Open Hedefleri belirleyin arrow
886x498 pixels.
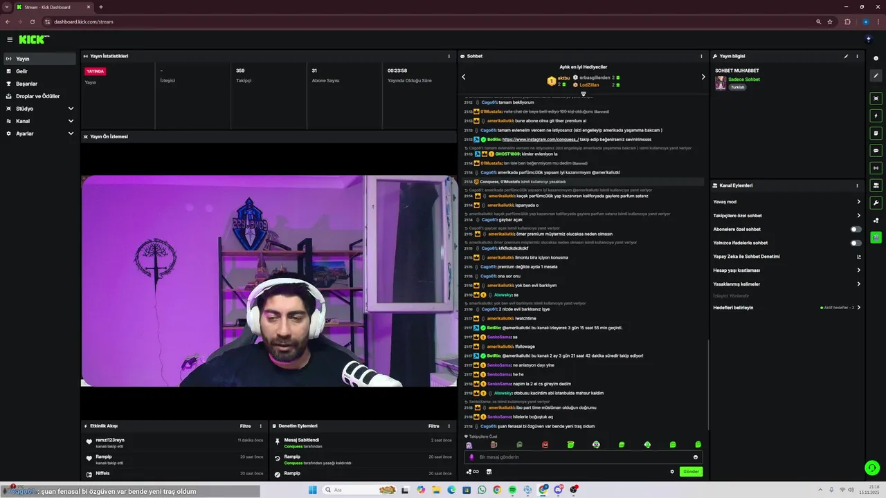coord(858,307)
